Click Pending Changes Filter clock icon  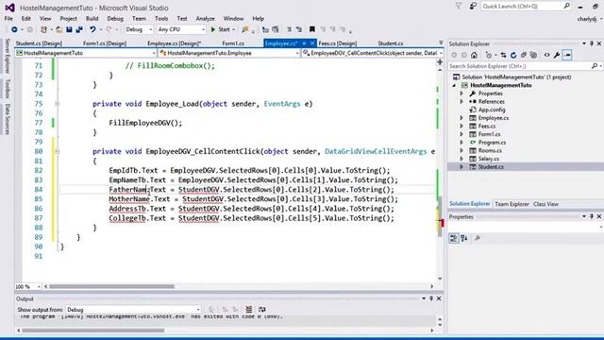(489, 55)
